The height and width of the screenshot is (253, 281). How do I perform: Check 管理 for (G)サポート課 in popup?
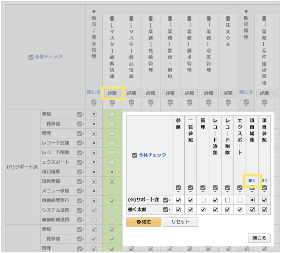click(203, 200)
